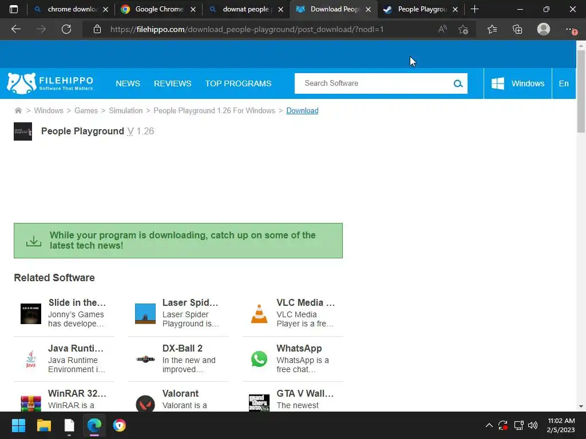
Task: Click the WhatsApp green icon
Action: [x=259, y=359]
